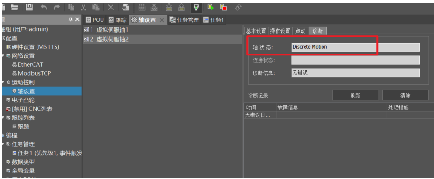
Task: Click the empty 连接状态 field
Action: pyautogui.click(x=355, y=60)
